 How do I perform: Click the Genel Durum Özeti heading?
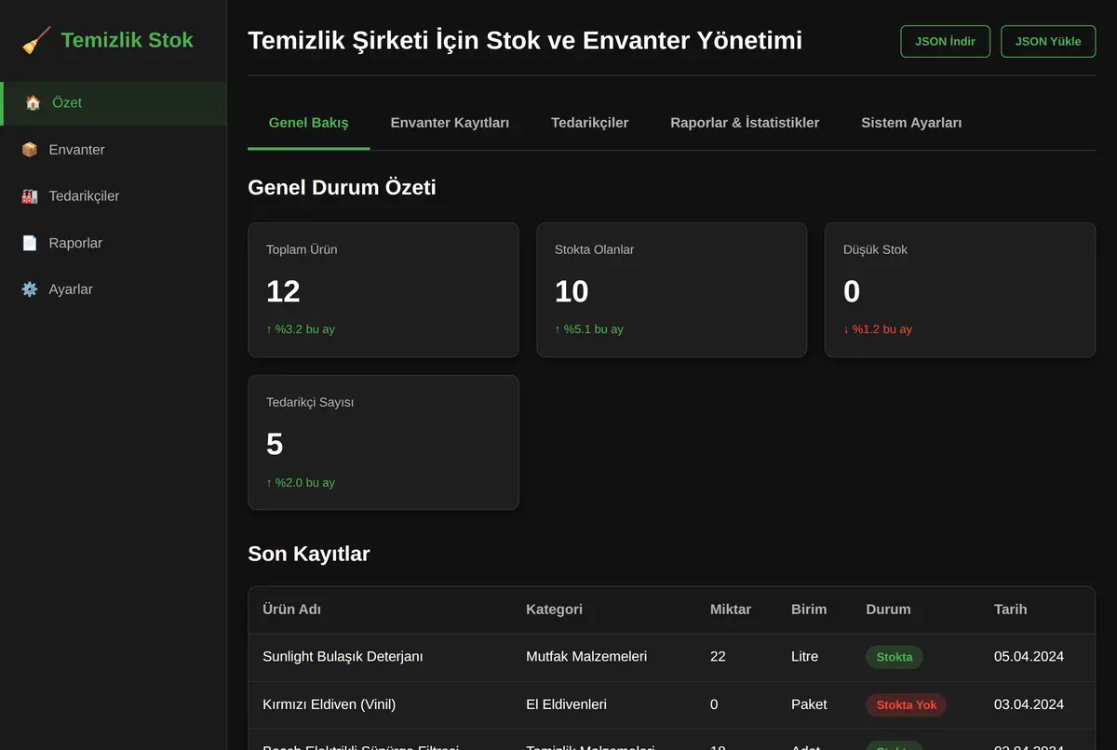(x=342, y=187)
